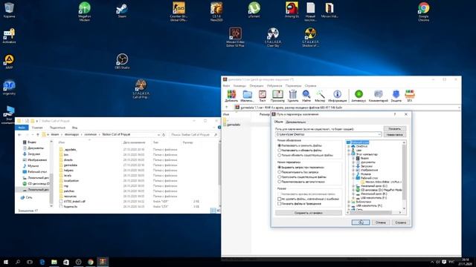Open uTorrent desktop shortcut
This screenshot has width=476, height=267.
(x=254, y=10)
